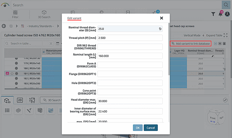
Task: Click the compare toolbar icon with badge 1
Action: [156, 12]
